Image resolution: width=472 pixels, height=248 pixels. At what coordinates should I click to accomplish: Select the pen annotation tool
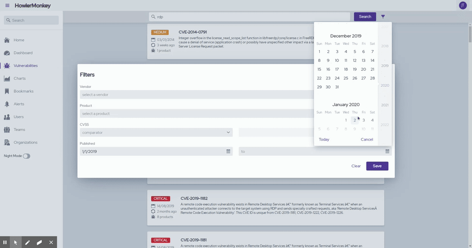click(28, 242)
